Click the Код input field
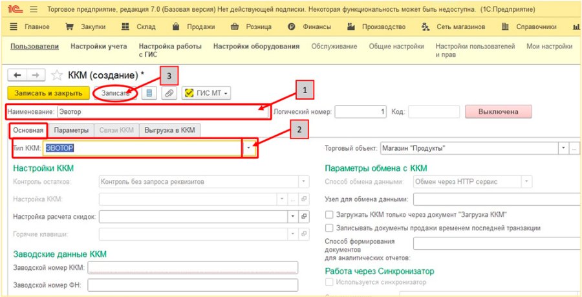The height and width of the screenshot is (297, 582). coord(433,111)
